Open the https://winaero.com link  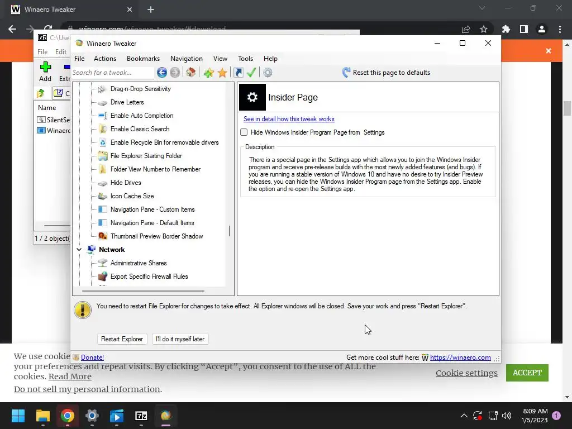click(x=460, y=357)
